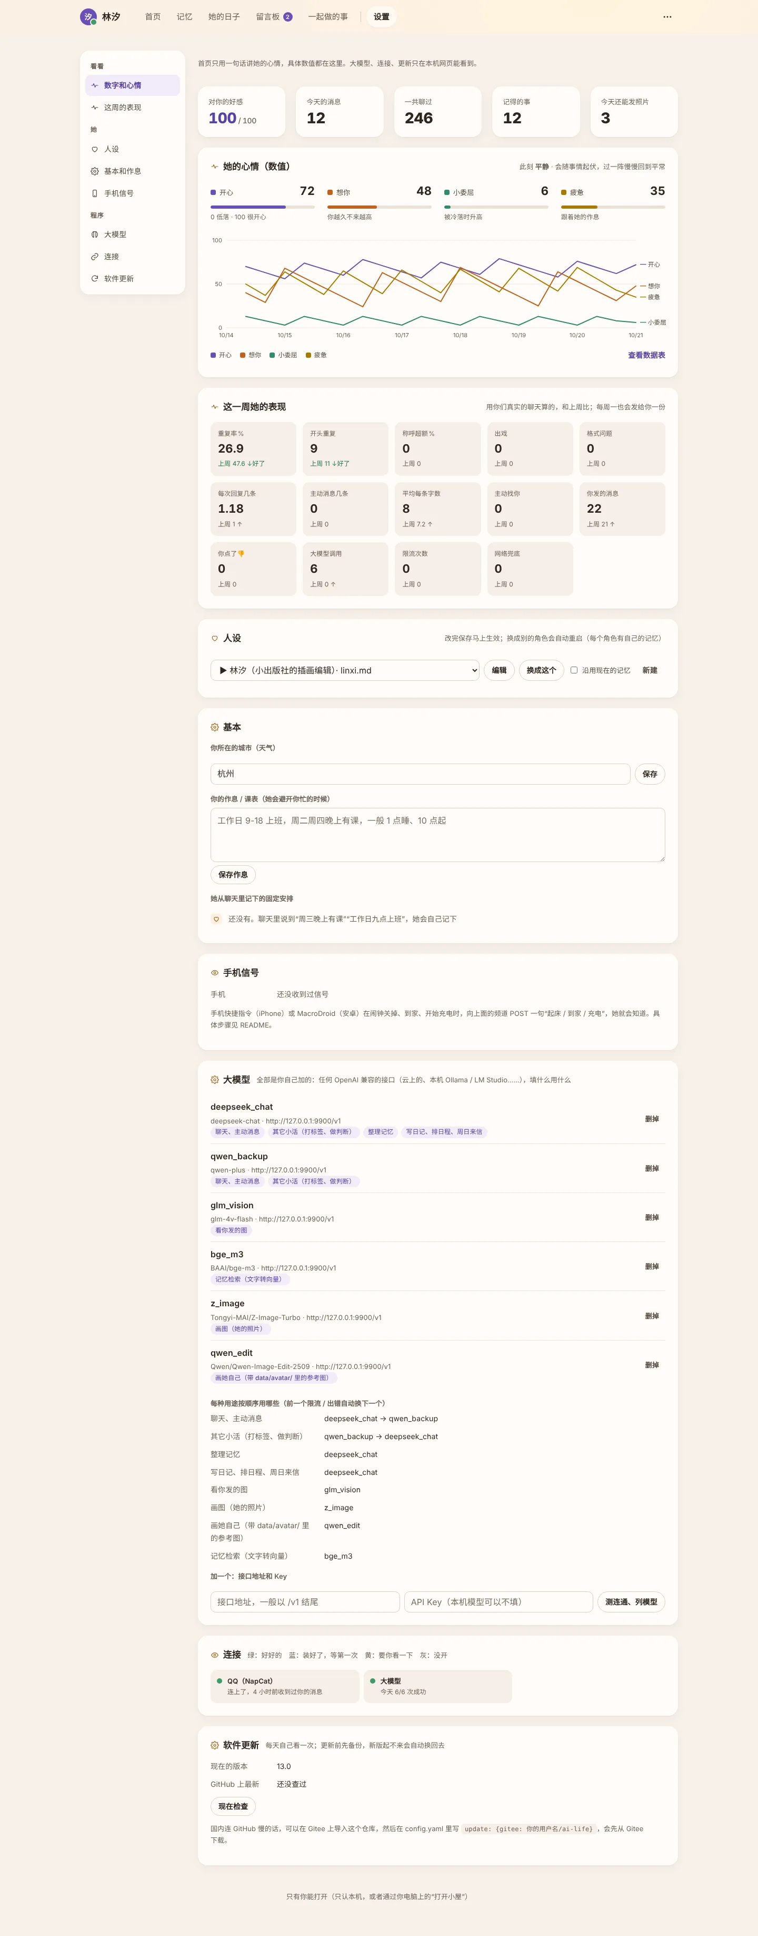Click the pulse icon beside 这周的表现

[95, 107]
